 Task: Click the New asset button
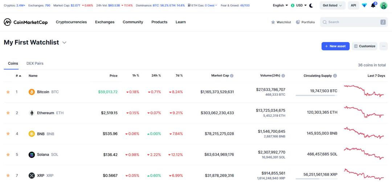335,46
